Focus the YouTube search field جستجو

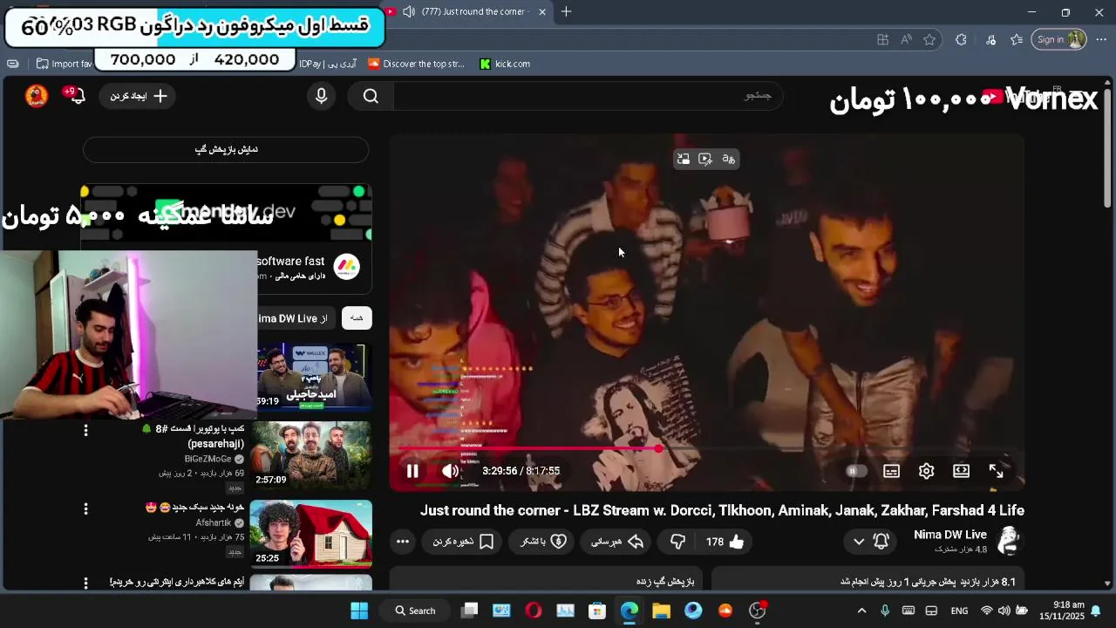589,95
